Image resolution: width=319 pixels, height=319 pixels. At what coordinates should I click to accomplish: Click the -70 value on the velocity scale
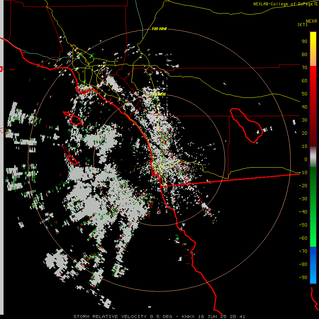[303, 251]
